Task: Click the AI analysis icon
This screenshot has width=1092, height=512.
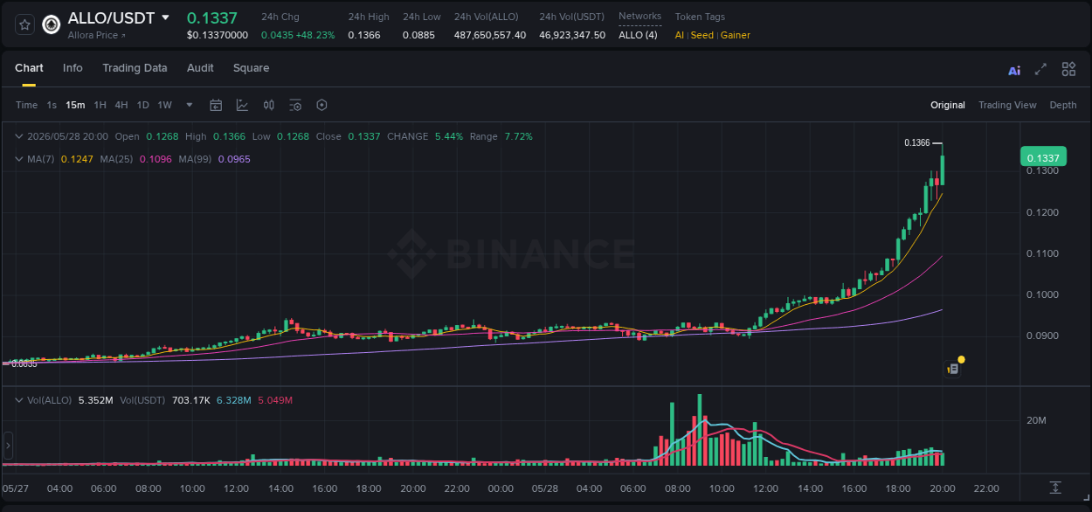Action: pyautogui.click(x=1014, y=71)
